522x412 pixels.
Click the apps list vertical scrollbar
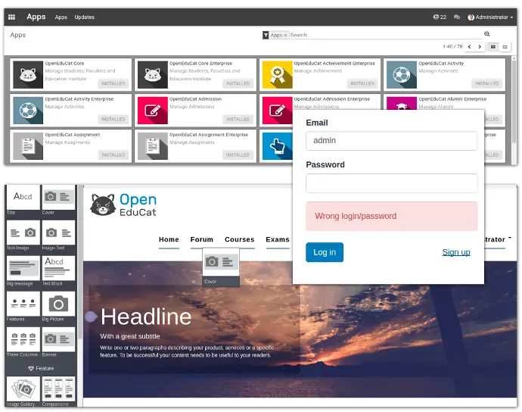(514, 100)
